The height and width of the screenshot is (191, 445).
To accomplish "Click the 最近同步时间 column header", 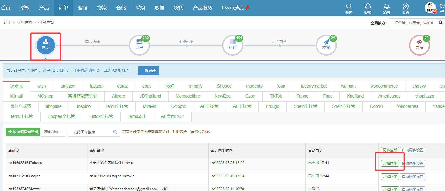I will (222, 150).
